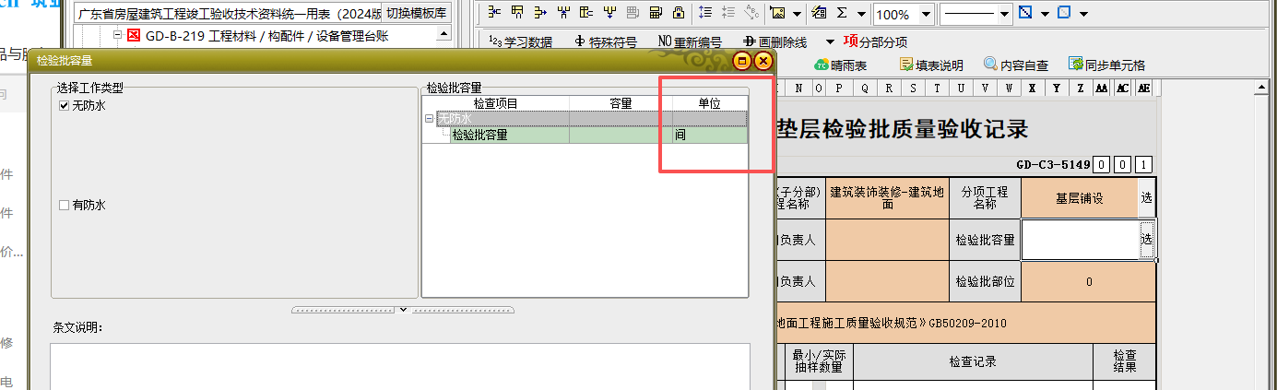The height and width of the screenshot is (390, 1277).
Task: Click 学习数据 toolbar item
Action: coord(520,41)
